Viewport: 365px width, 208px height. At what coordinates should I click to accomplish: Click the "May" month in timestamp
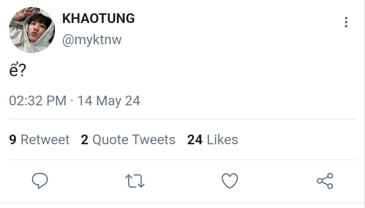[x=108, y=101]
